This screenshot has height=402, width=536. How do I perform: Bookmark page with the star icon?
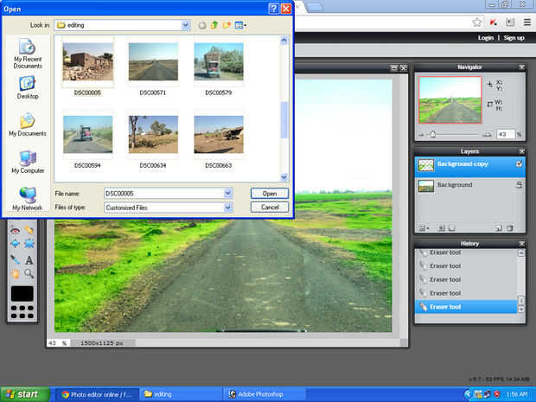coord(477,22)
